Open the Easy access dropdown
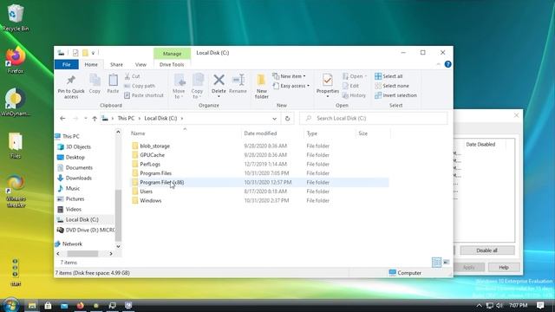Viewport: 555px width, 312px height. pos(291,86)
